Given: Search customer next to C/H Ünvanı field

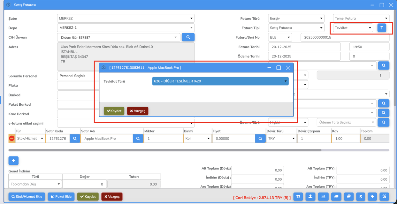Looking at the screenshot, I should (x=188, y=37).
